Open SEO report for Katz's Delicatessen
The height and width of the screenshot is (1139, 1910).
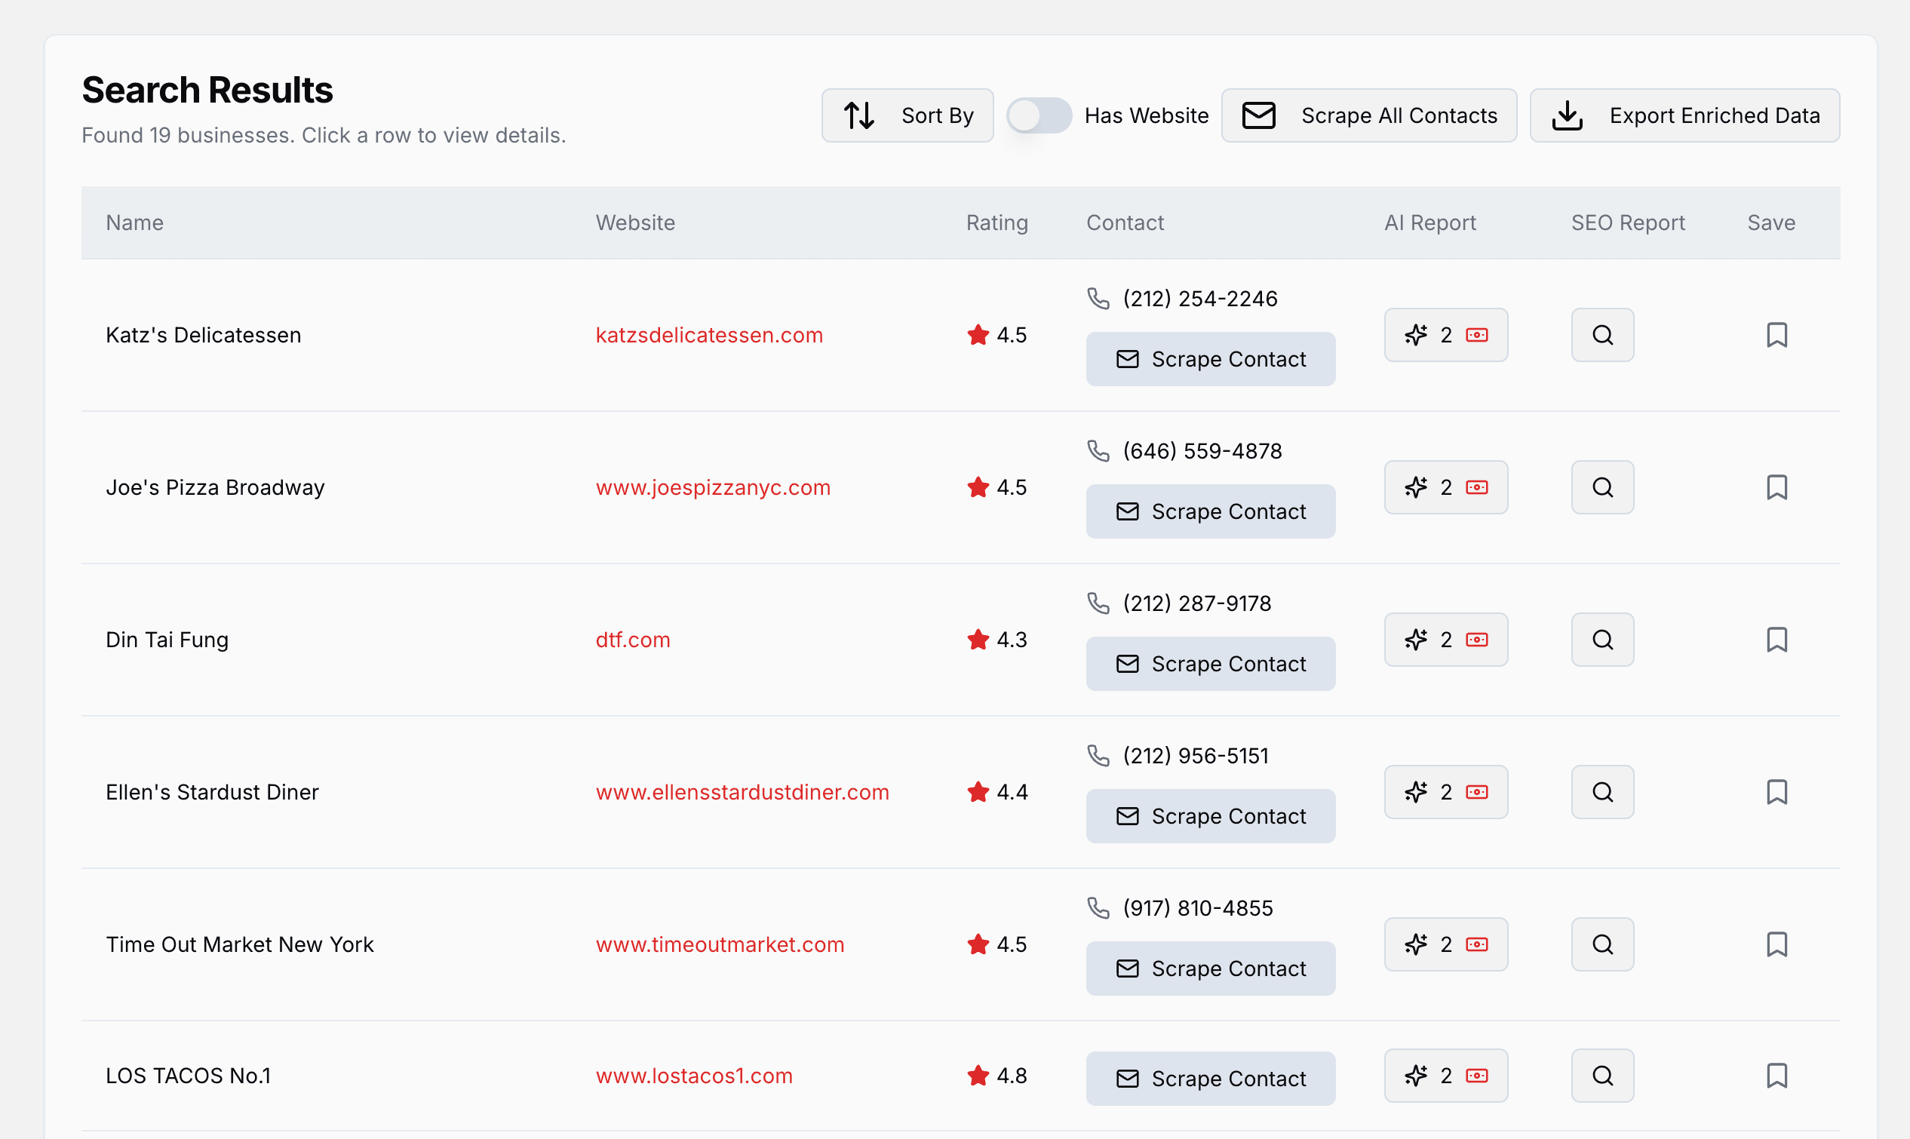(x=1602, y=335)
